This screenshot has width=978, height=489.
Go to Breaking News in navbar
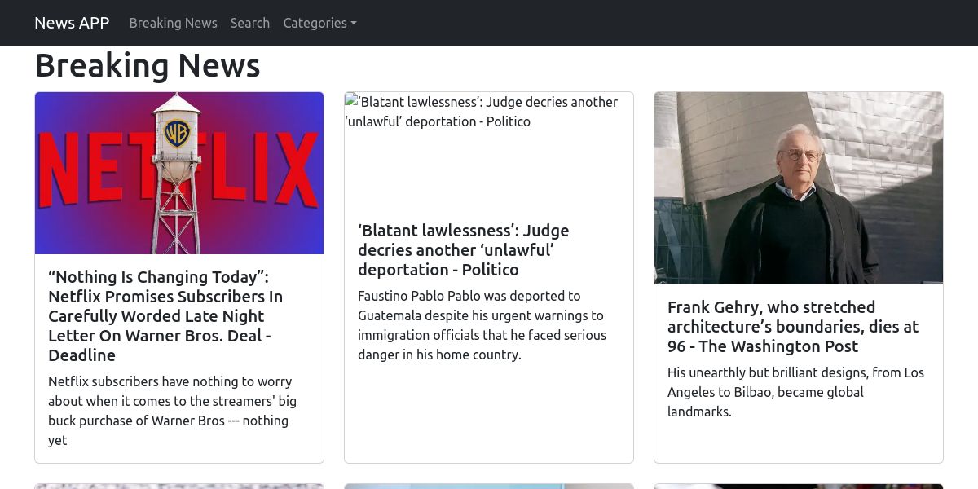click(173, 23)
